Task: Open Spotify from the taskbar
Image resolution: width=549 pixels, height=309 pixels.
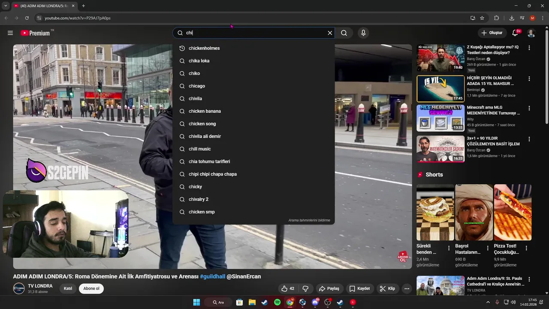Action: pyautogui.click(x=277, y=302)
